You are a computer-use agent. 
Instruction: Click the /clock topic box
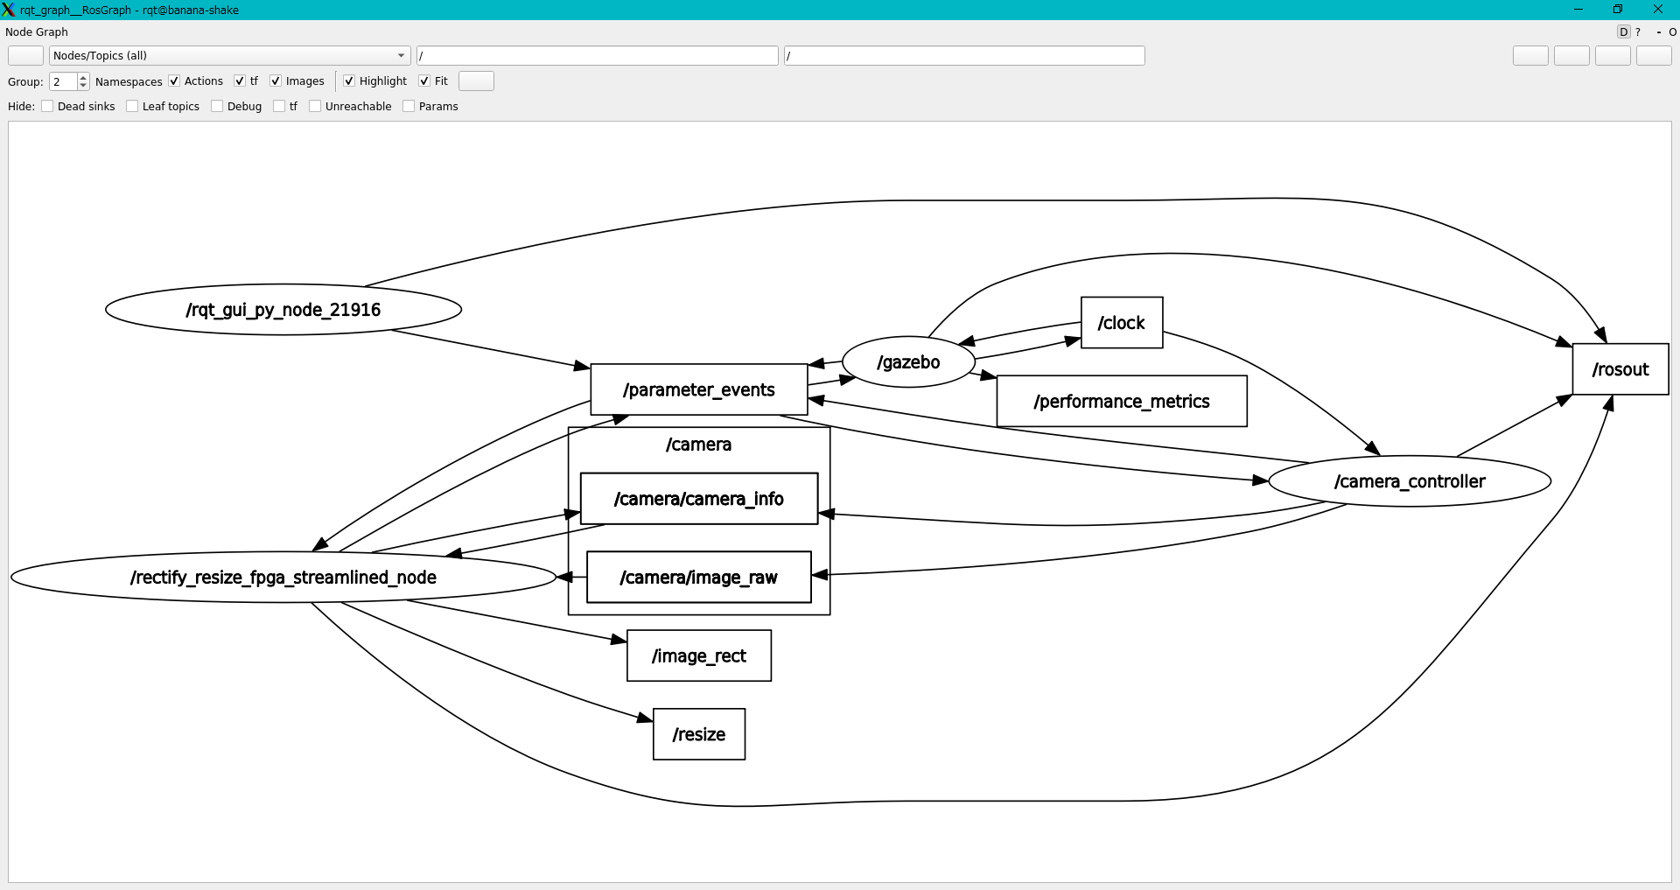1122,322
